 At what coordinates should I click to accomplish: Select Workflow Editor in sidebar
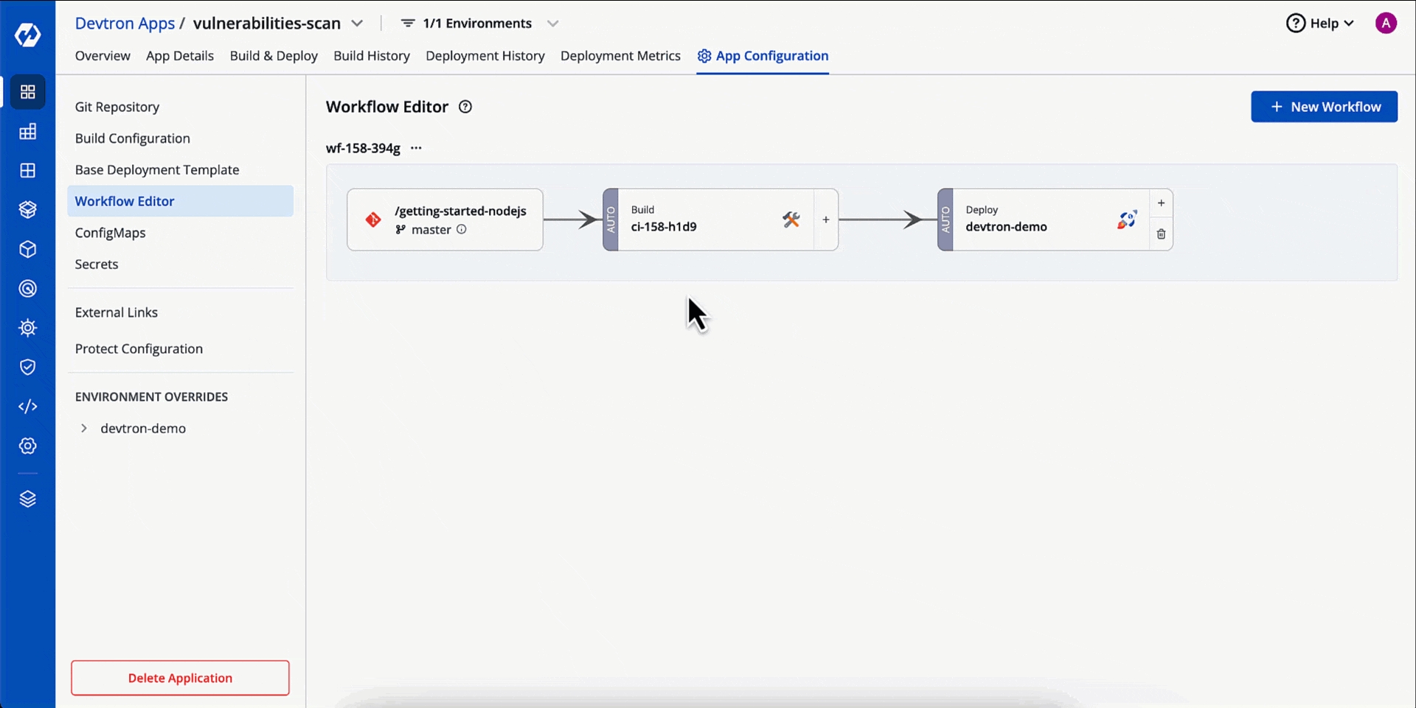180,201
